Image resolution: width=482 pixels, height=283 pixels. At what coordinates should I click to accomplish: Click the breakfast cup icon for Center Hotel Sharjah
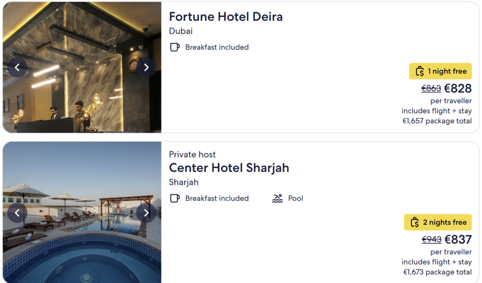175,198
